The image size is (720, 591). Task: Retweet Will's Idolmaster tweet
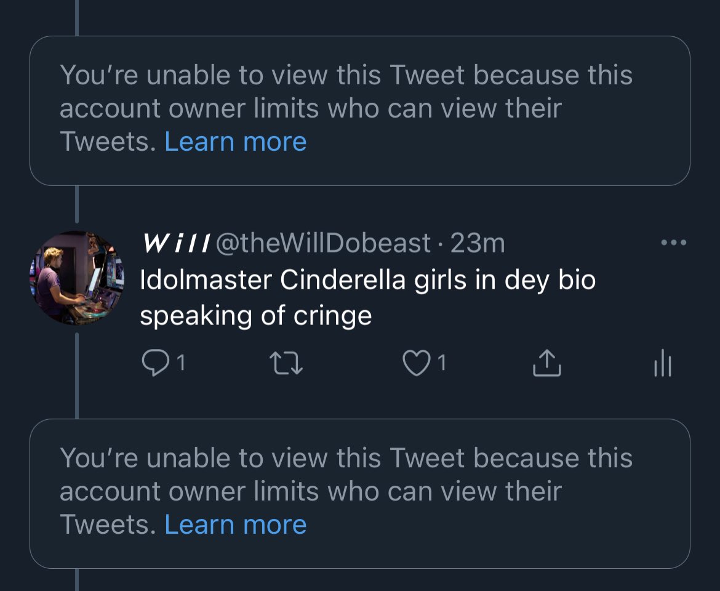(x=287, y=364)
